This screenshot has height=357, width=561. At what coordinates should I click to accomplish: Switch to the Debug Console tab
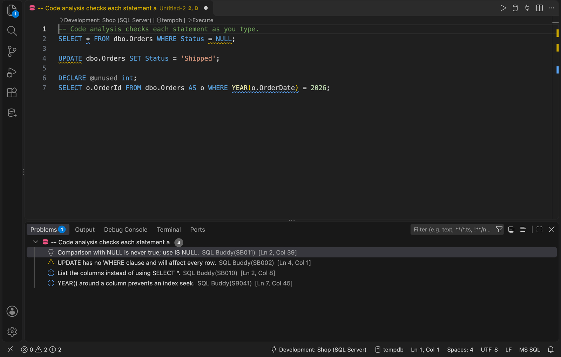[126, 230]
